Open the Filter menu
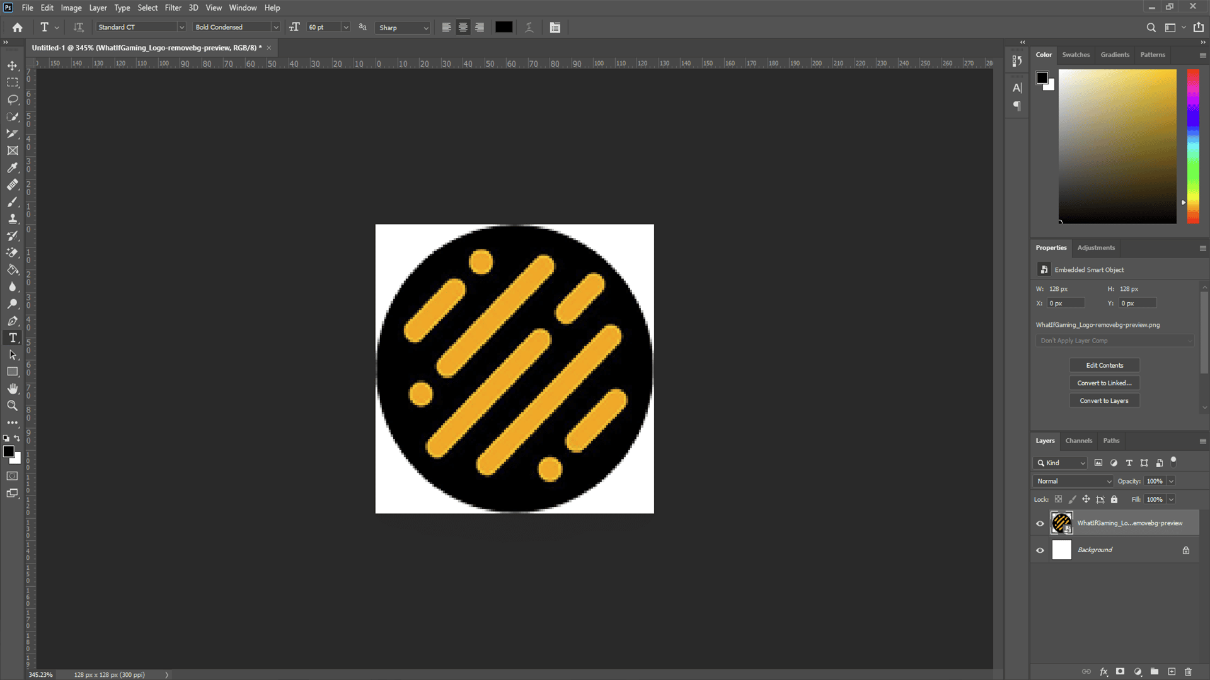The image size is (1210, 680). pos(173,8)
